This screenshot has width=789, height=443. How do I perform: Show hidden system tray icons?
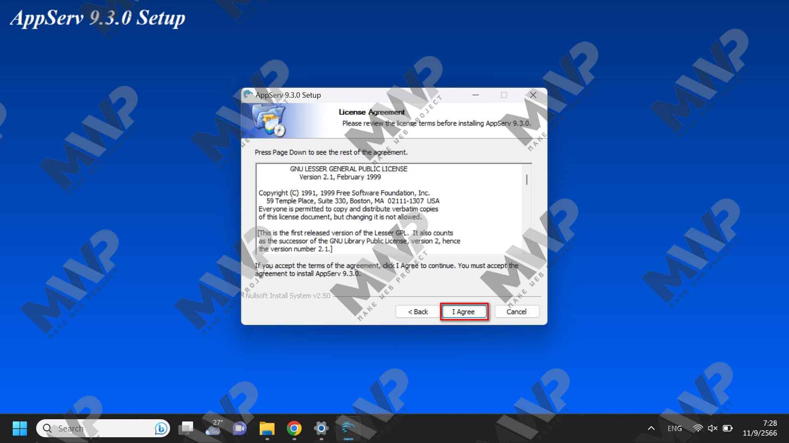click(x=651, y=428)
